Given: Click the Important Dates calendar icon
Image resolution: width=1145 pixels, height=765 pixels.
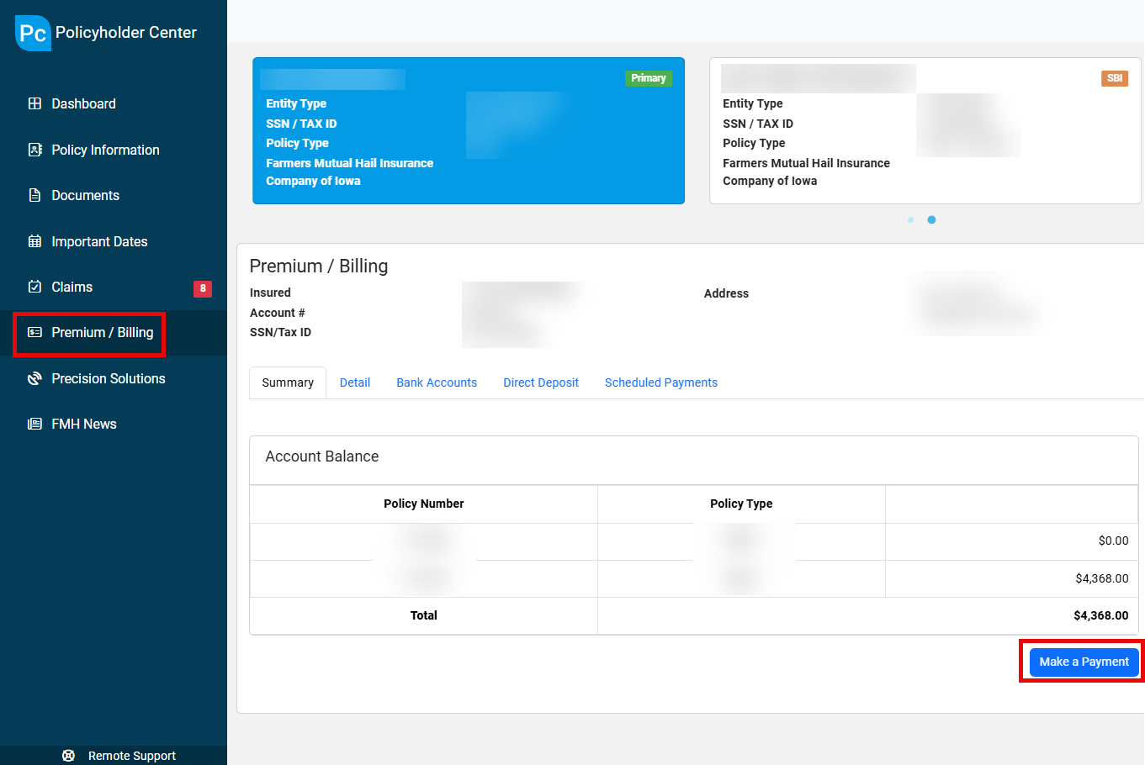Looking at the screenshot, I should (34, 241).
